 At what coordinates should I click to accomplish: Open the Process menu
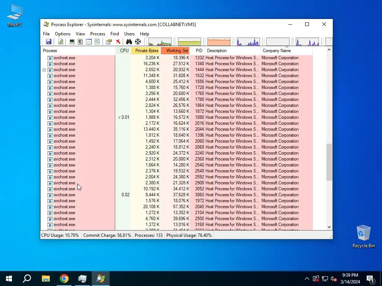click(x=98, y=34)
